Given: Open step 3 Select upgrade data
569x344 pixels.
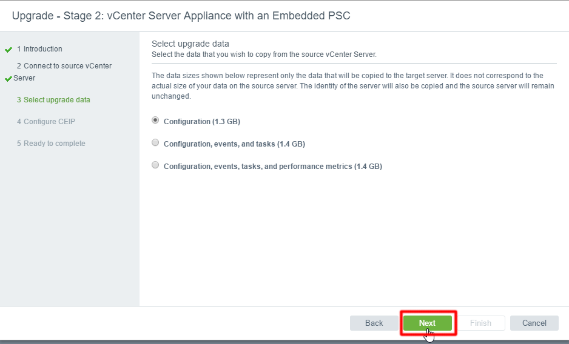Looking at the screenshot, I should (x=53, y=100).
